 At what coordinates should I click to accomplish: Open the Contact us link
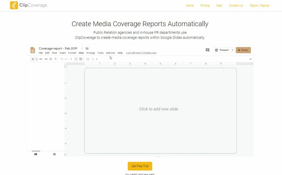click(x=236, y=6)
